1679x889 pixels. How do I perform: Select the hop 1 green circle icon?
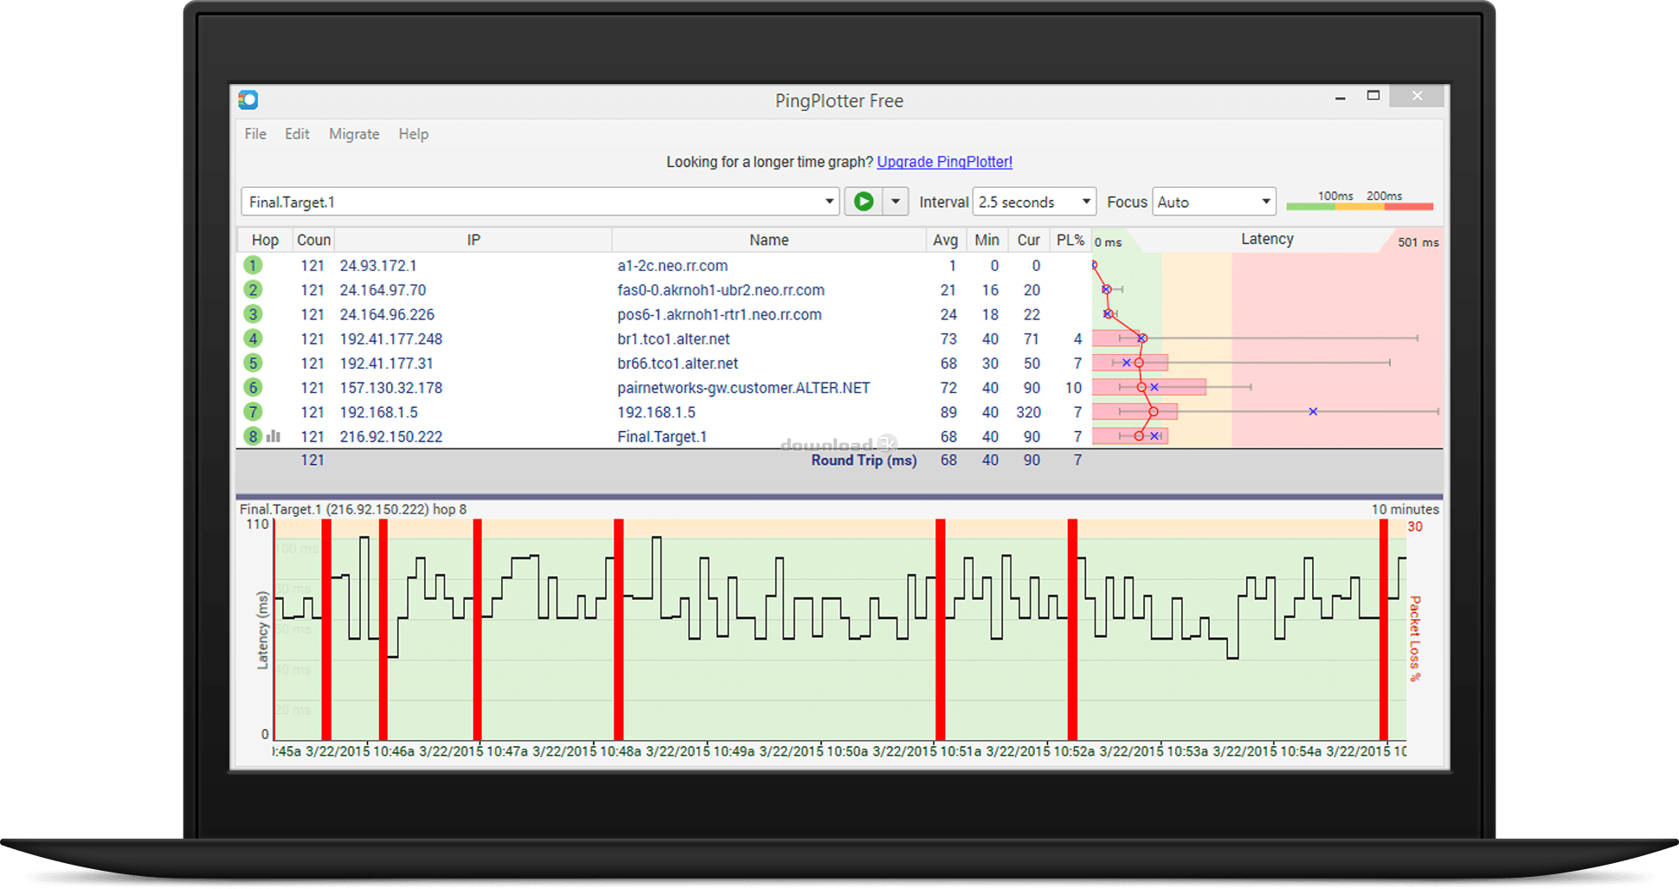coord(253,265)
